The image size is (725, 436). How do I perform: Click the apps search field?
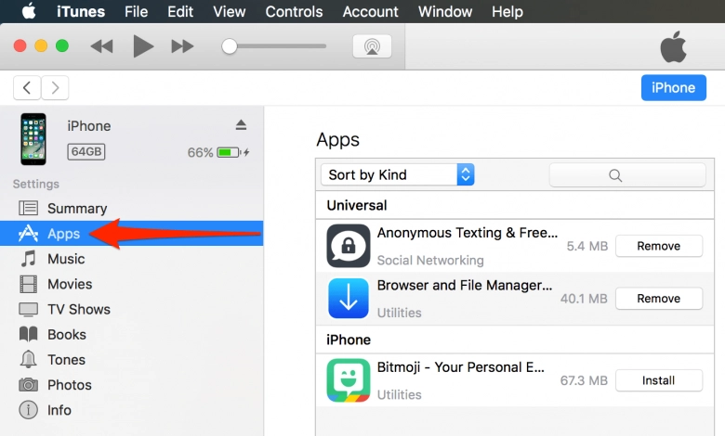(x=627, y=174)
